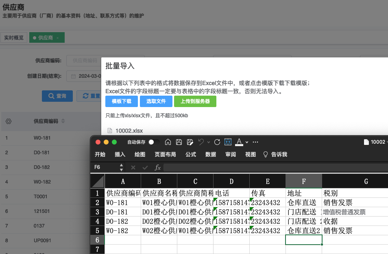This screenshot has width=388, height=254.
Task: Select row 3 header in Excel
Action: click(98, 212)
